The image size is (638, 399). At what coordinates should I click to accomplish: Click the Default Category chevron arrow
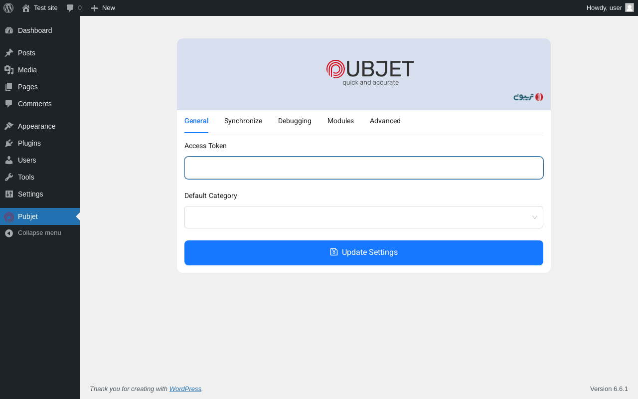coord(535,217)
